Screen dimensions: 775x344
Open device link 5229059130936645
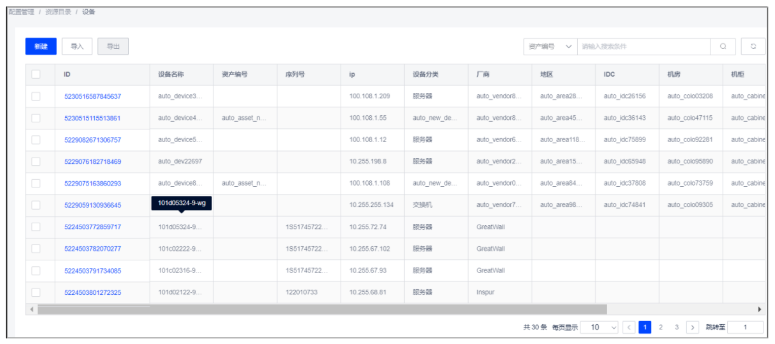[x=93, y=205]
